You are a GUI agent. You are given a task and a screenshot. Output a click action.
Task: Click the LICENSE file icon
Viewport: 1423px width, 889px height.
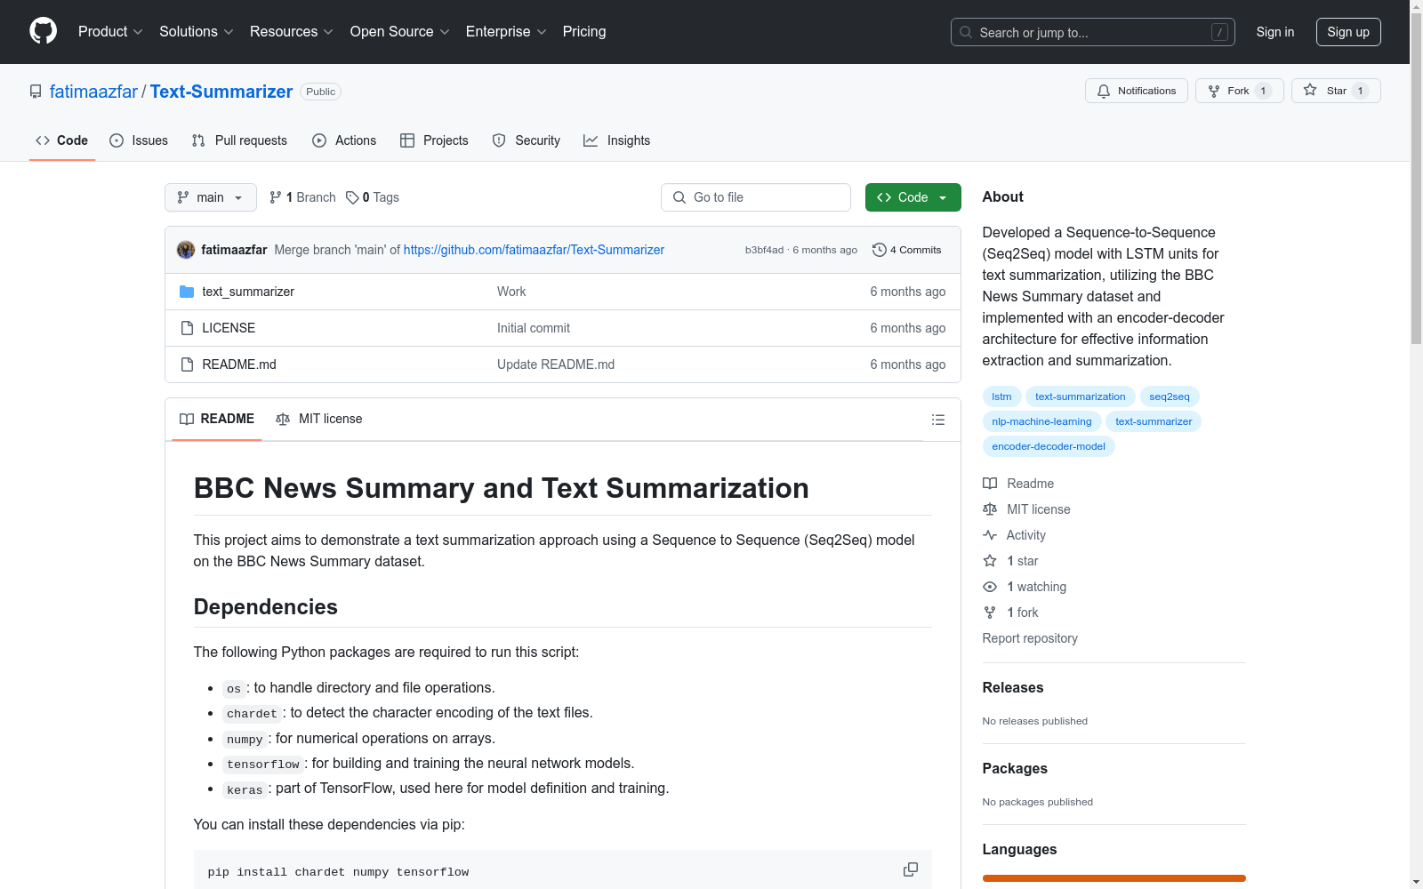(x=187, y=328)
